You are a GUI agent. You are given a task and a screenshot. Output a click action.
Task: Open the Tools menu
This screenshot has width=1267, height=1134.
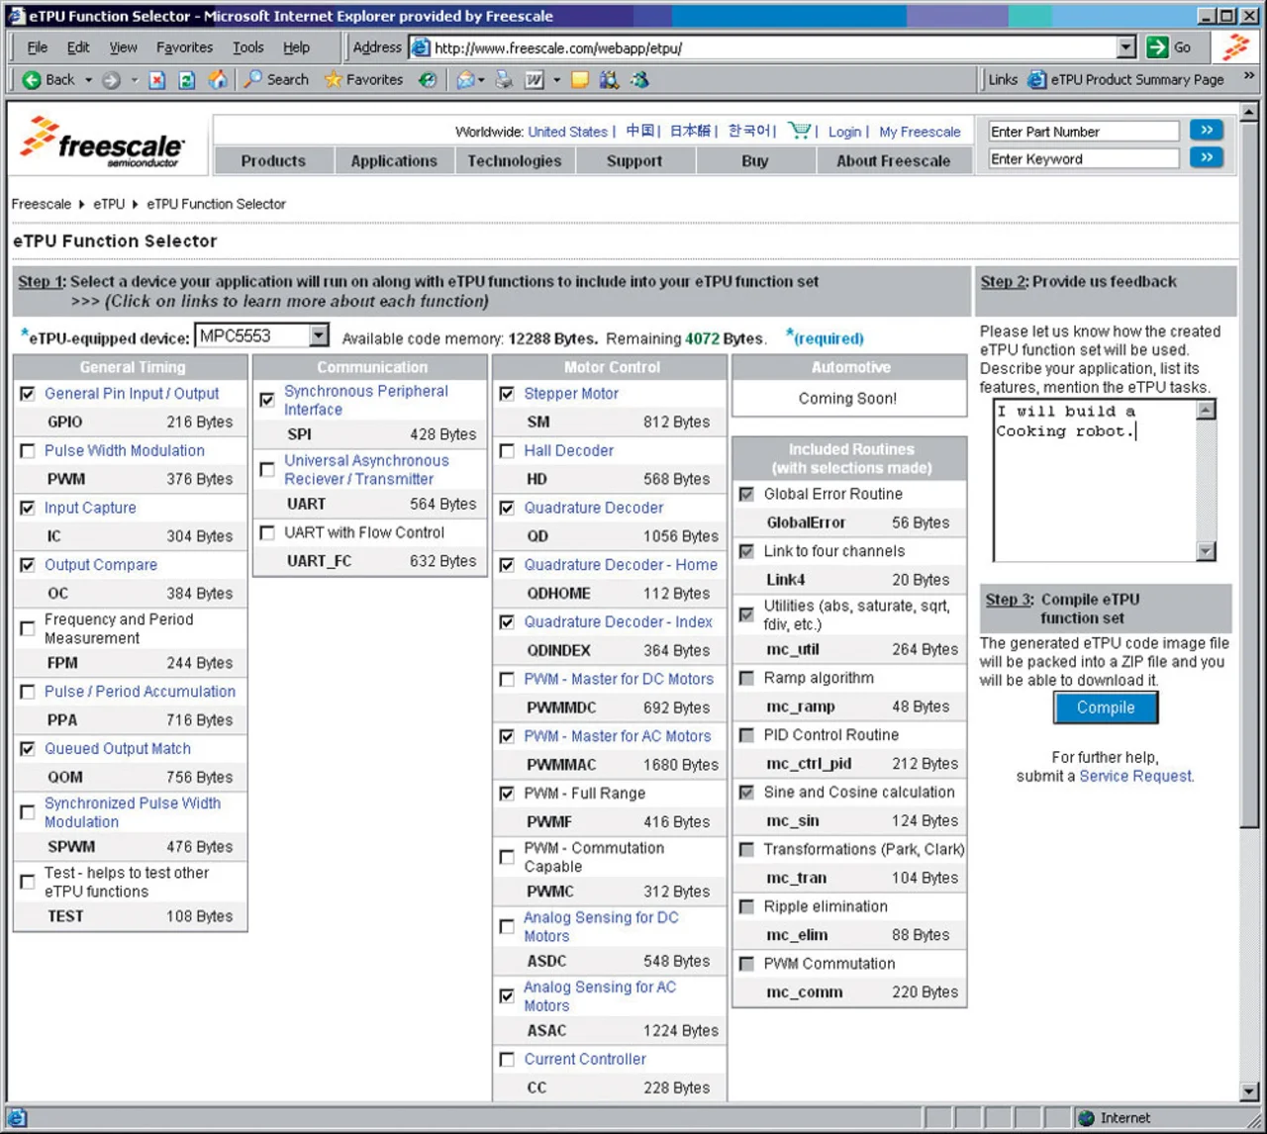coord(247,47)
